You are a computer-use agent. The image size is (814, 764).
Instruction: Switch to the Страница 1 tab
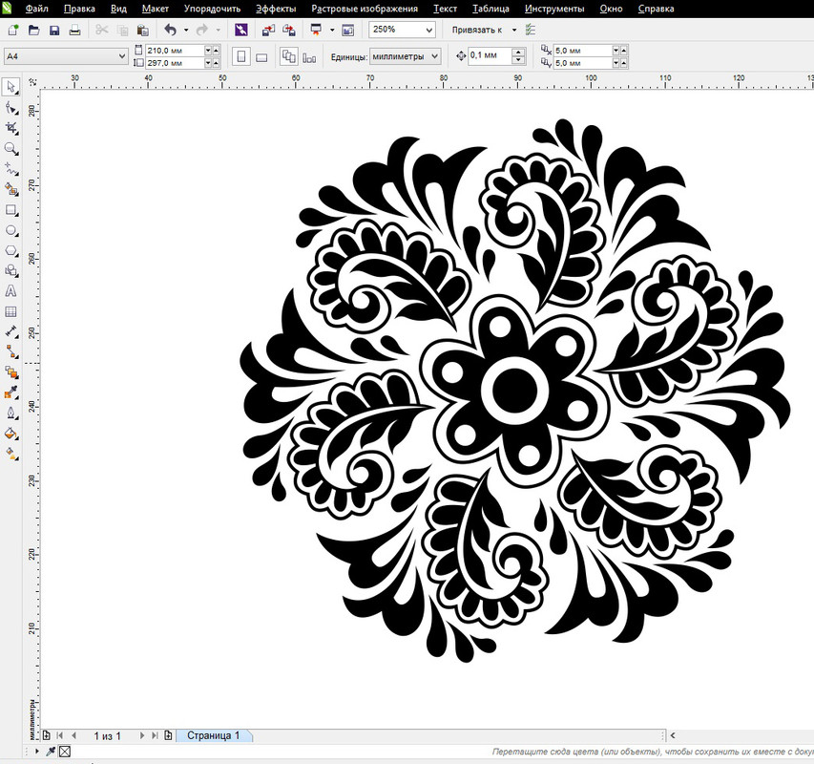click(x=214, y=735)
